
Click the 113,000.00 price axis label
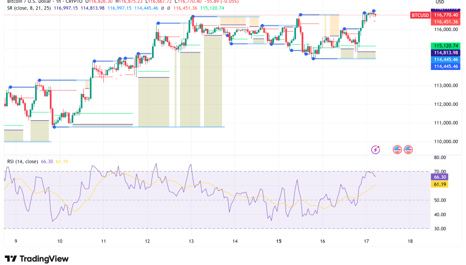pyautogui.click(x=446, y=85)
